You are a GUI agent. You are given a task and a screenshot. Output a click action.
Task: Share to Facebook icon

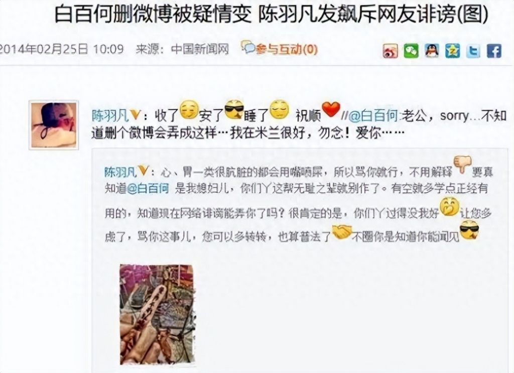coord(494,51)
